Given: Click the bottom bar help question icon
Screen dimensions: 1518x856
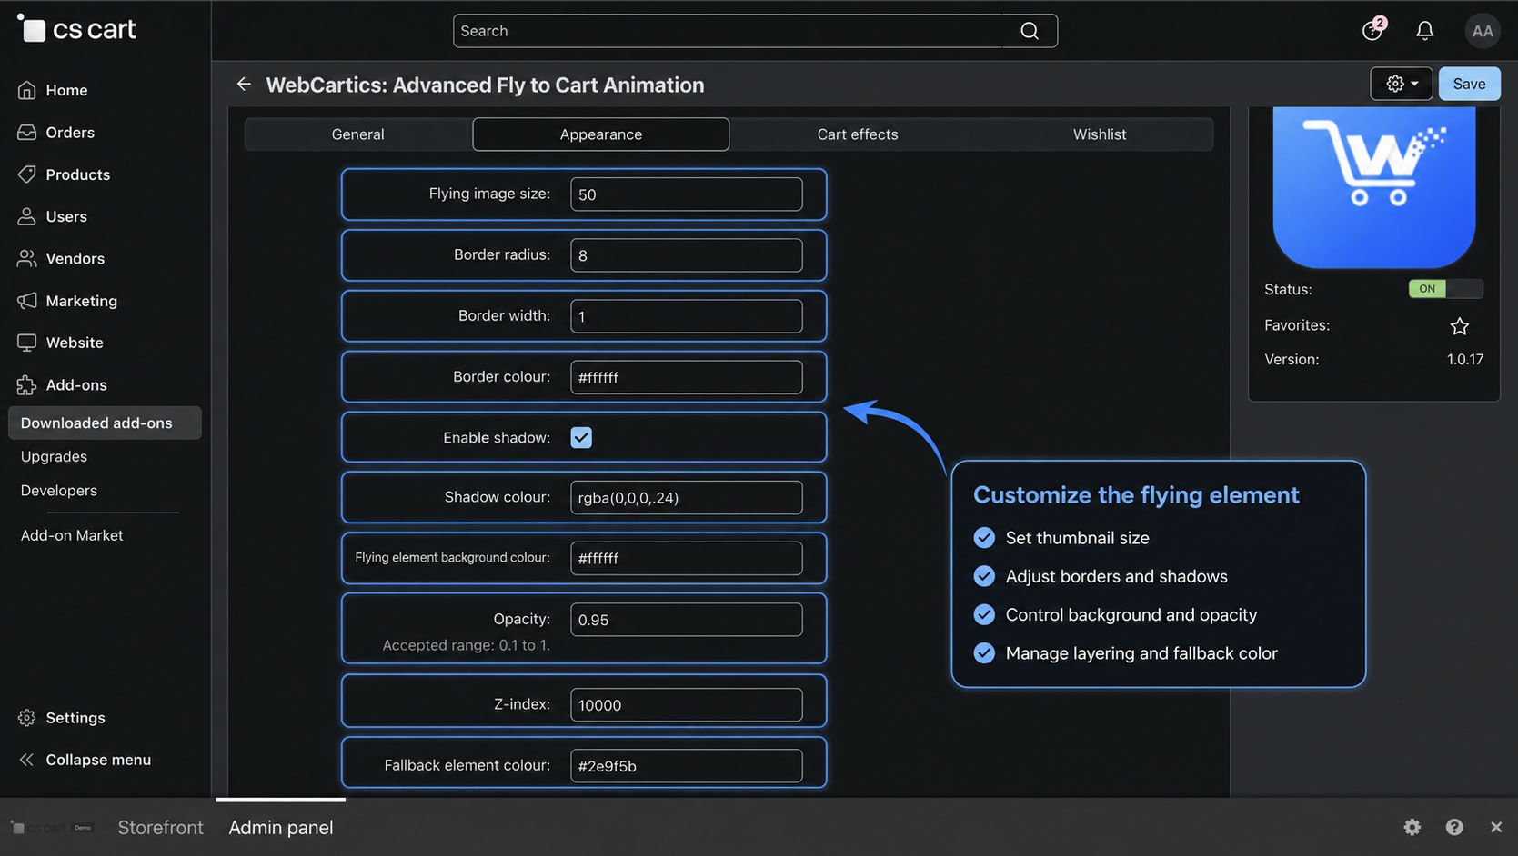Looking at the screenshot, I should click(x=1454, y=827).
